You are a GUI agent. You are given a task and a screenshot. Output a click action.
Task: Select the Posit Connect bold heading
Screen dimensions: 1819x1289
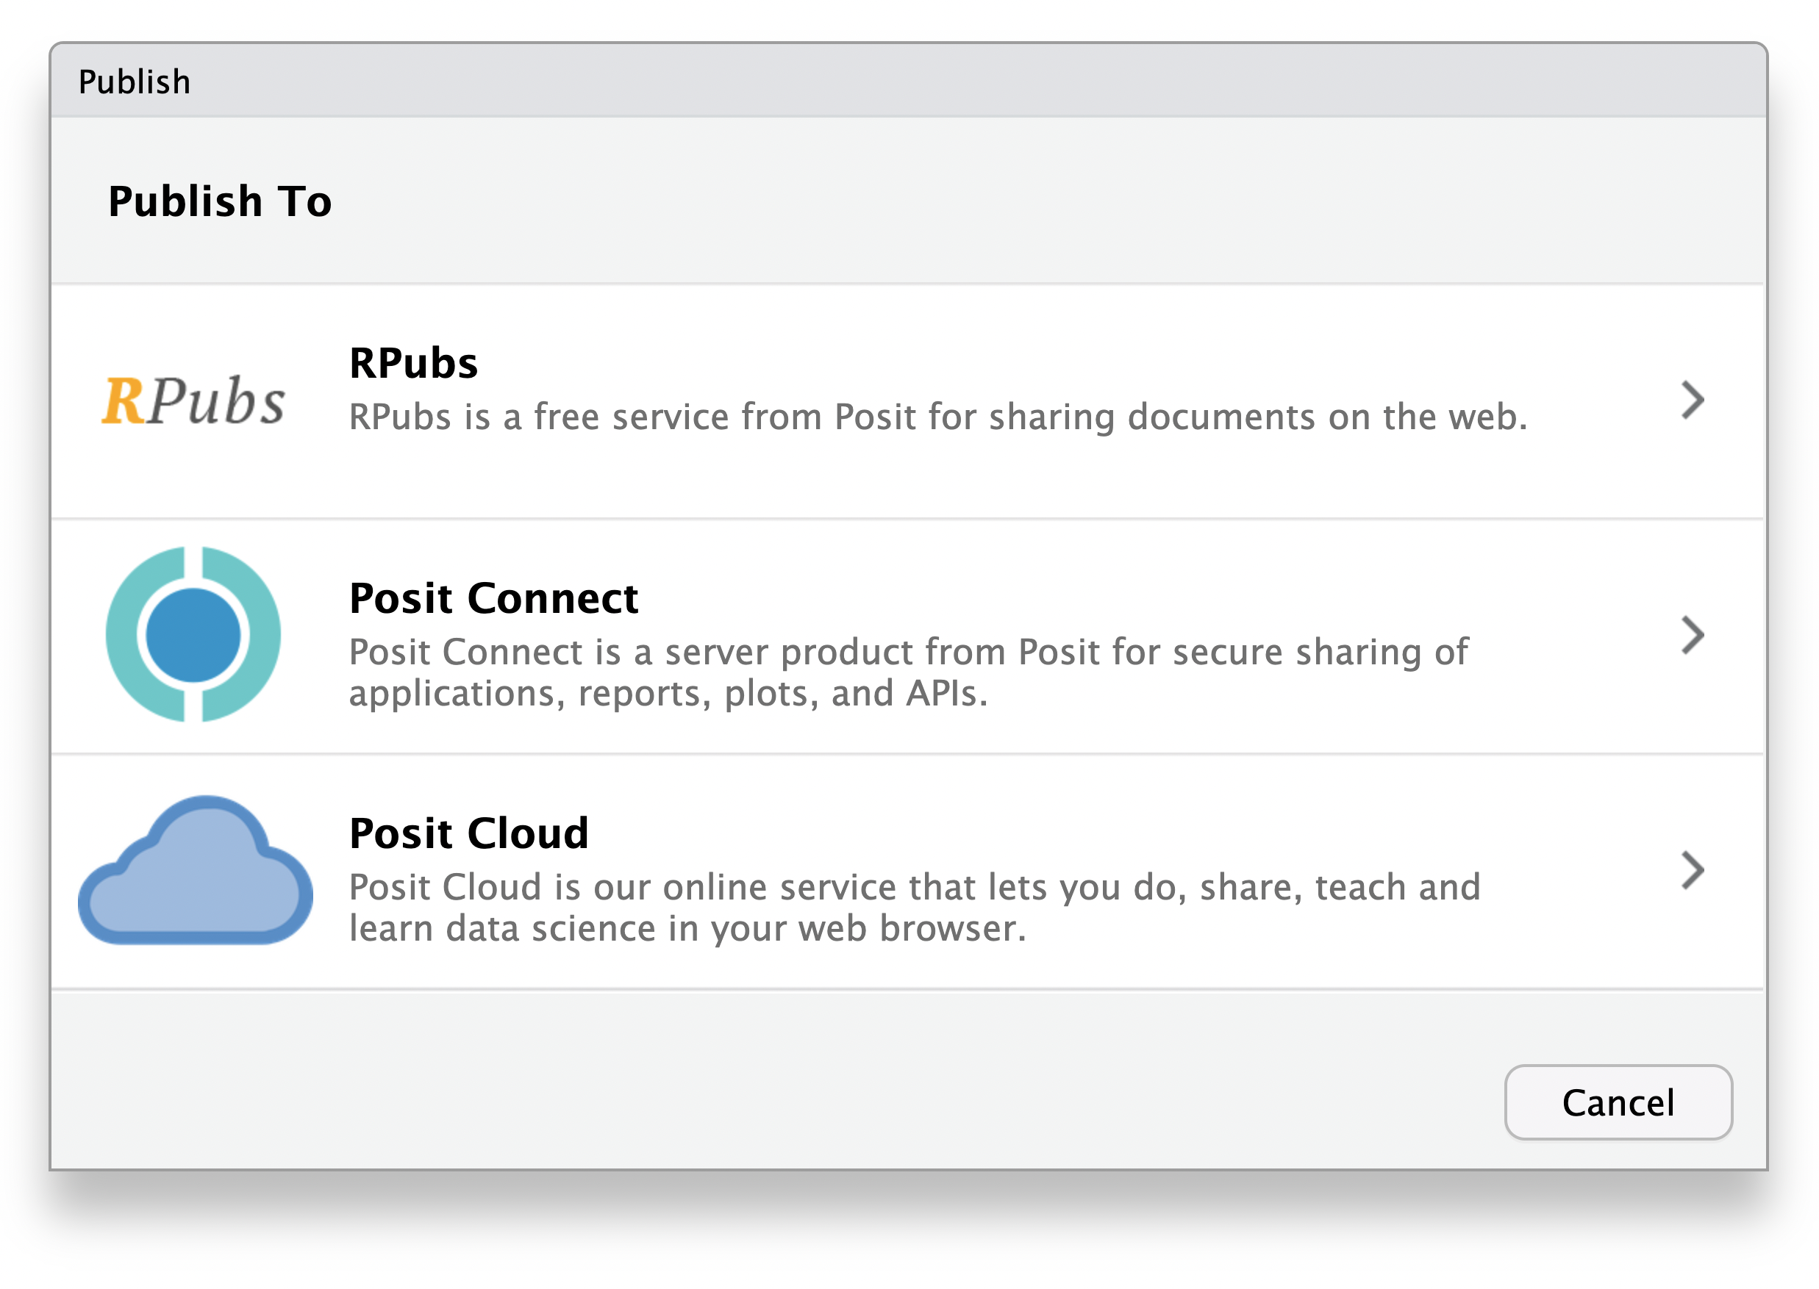pyautogui.click(x=493, y=597)
